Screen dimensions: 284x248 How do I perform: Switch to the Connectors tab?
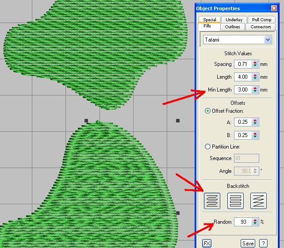(x=261, y=27)
